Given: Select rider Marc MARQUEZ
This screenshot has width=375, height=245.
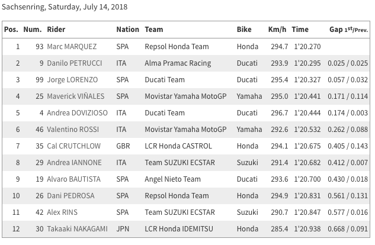Looking at the screenshot, I should click(x=72, y=46).
